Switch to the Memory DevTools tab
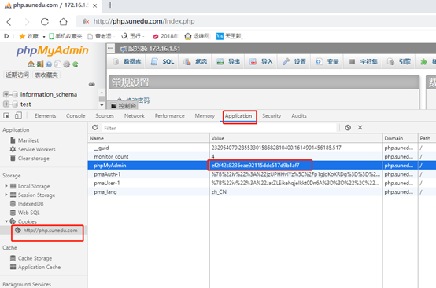The image size is (436, 288). tap(205, 116)
